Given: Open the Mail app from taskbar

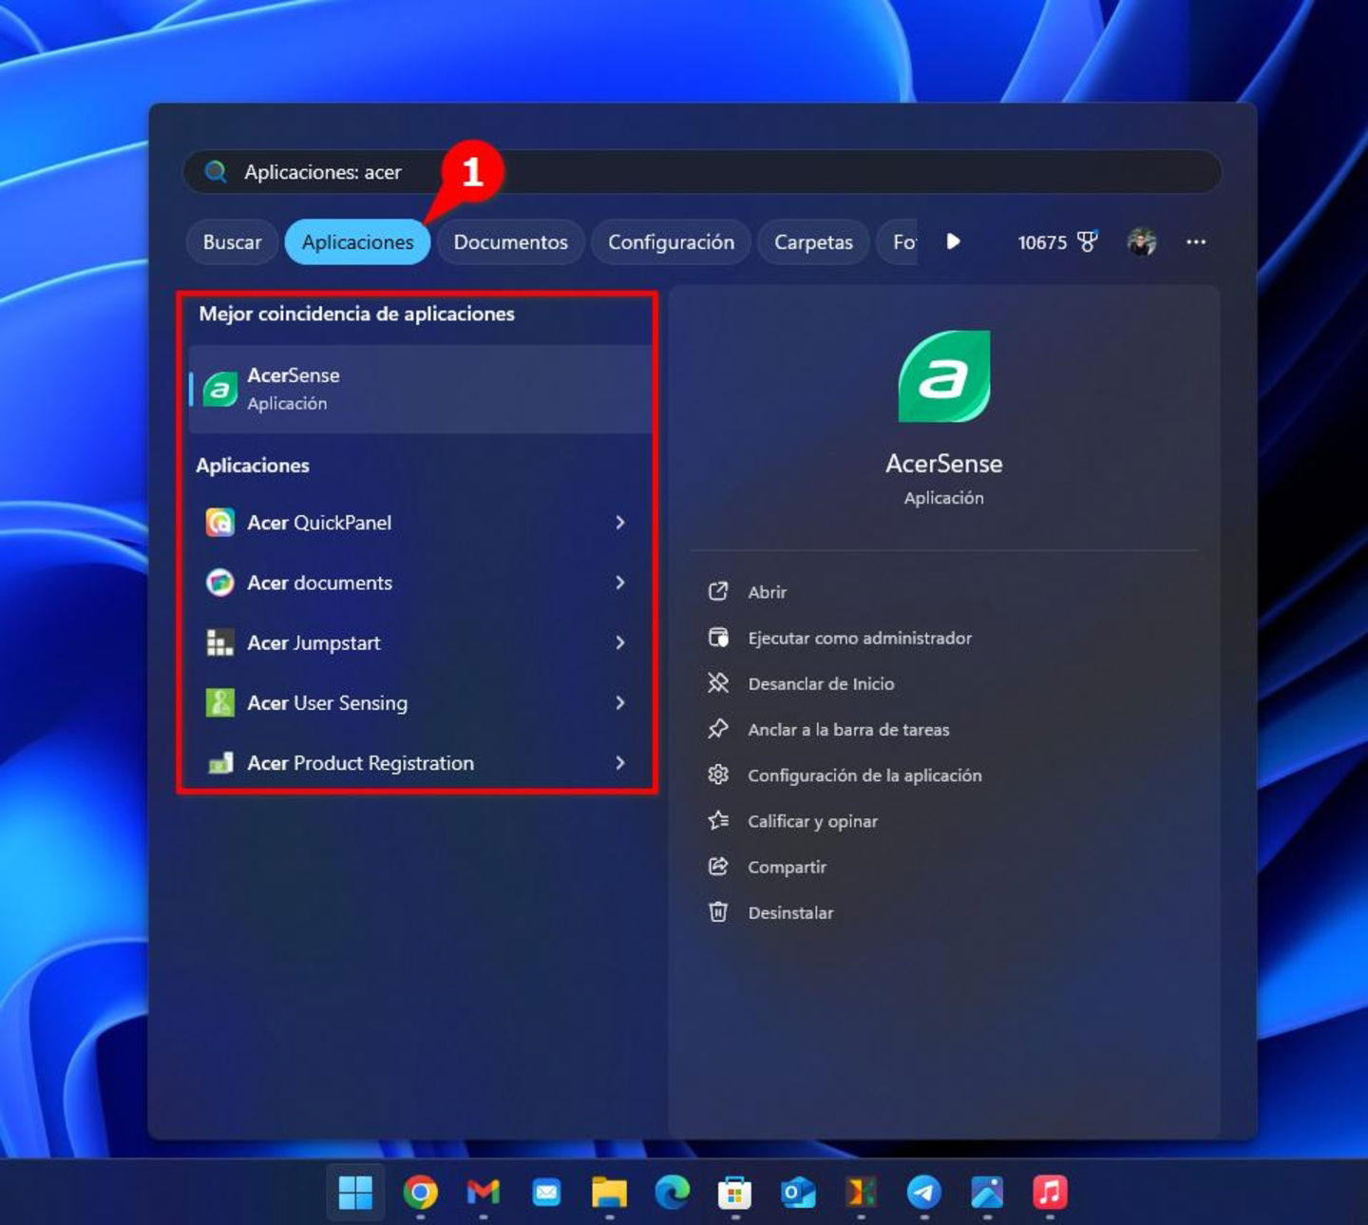Looking at the screenshot, I should [546, 1192].
